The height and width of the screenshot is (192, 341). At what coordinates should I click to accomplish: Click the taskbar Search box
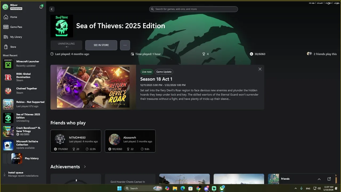[143, 188]
